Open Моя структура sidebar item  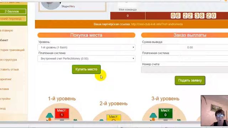(9, 60)
